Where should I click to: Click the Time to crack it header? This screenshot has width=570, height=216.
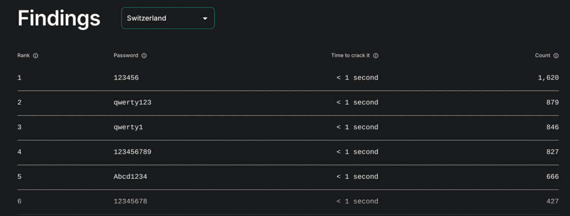click(350, 55)
